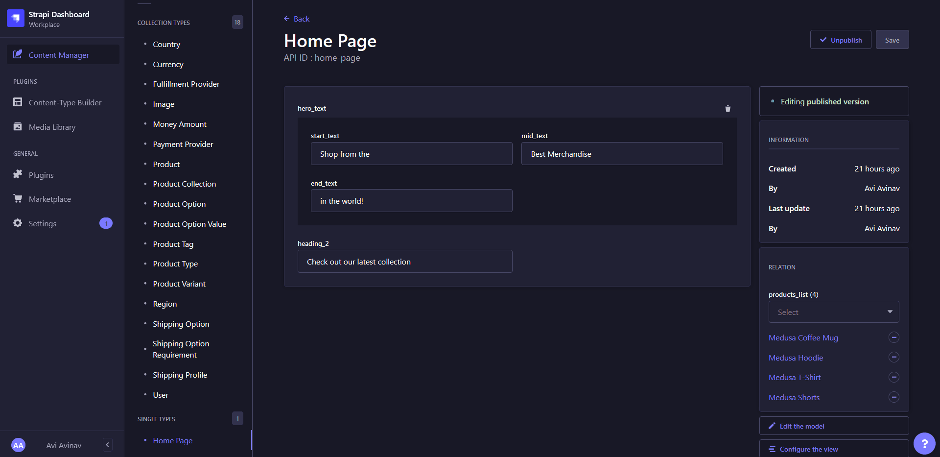Viewport: 940px width, 457px height.
Task: Open Configure the view
Action: click(834, 449)
